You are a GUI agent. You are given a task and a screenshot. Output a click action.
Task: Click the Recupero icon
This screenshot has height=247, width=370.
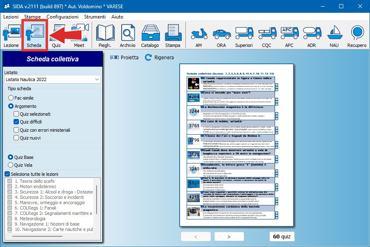click(356, 36)
